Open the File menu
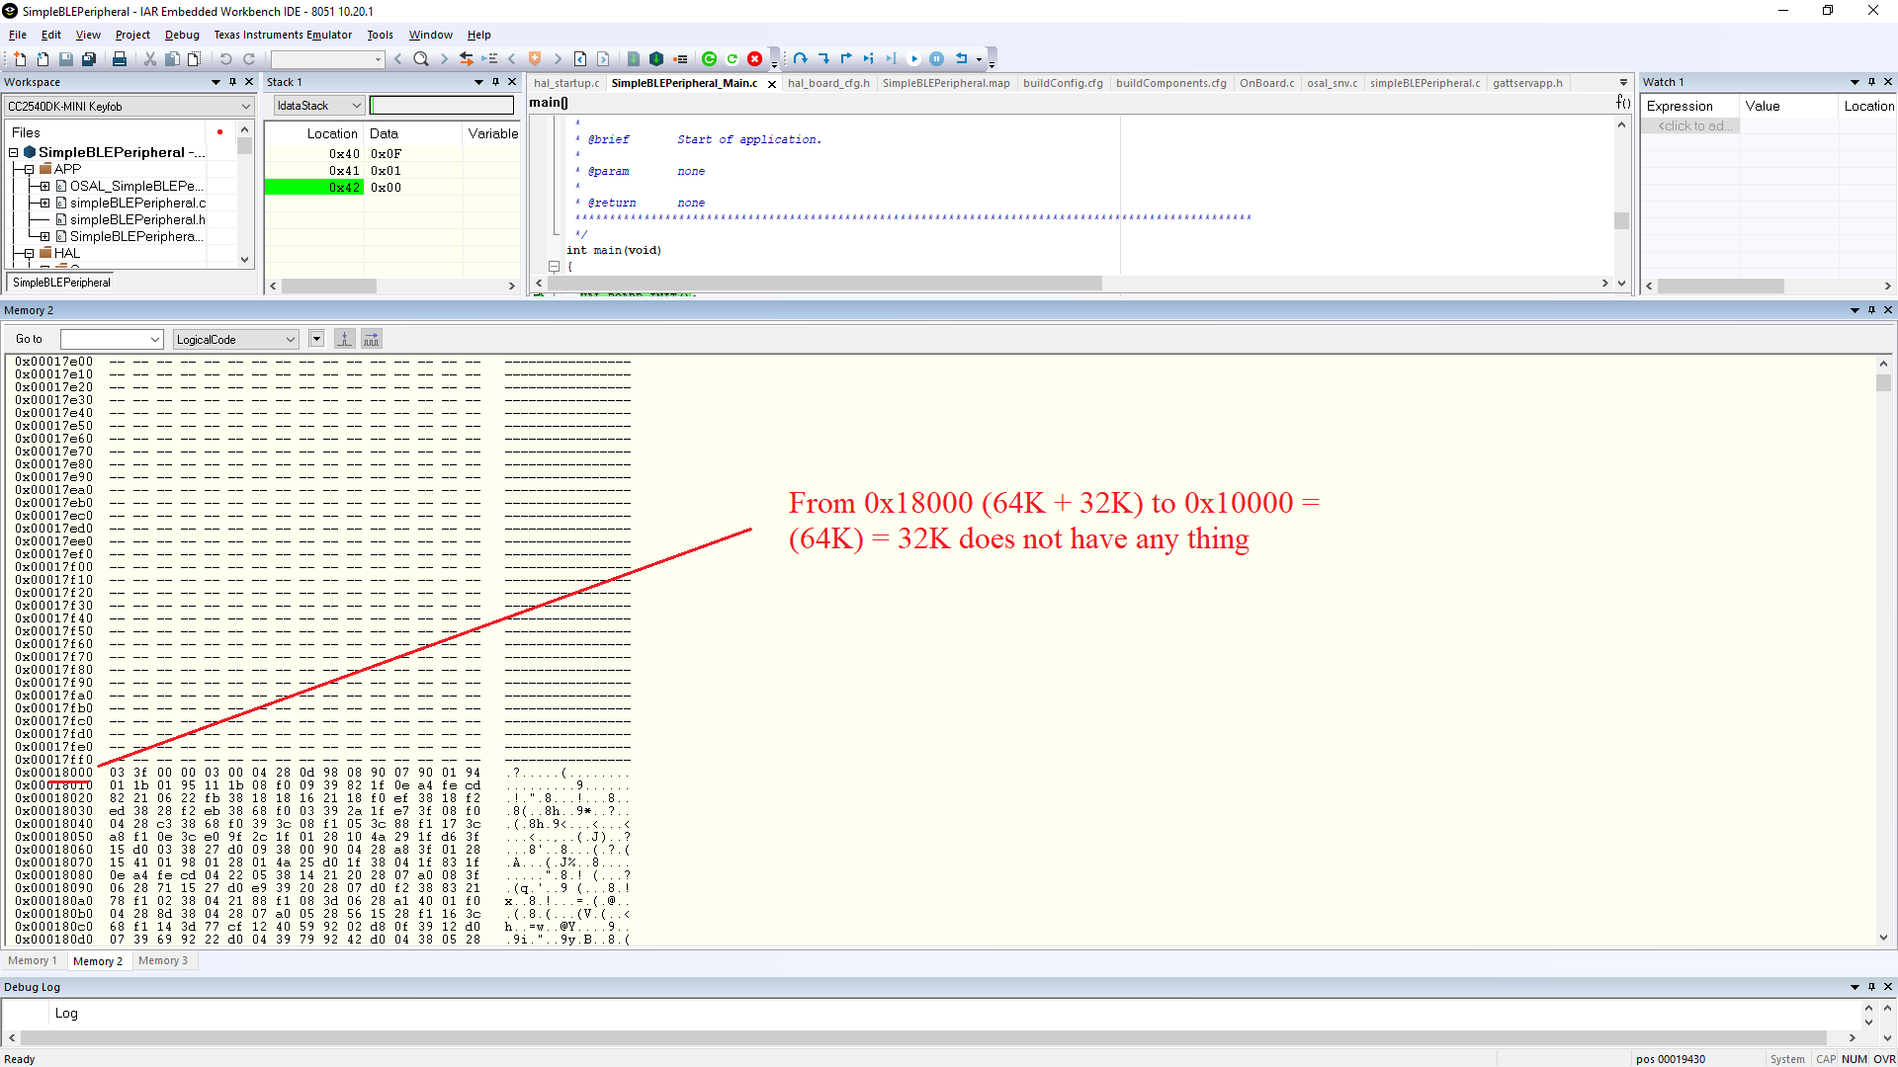The height and width of the screenshot is (1067, 1898). [18, 35]
